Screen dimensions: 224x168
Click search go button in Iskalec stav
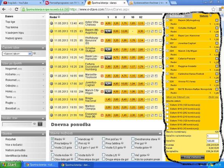pyautogui.click(x=40, y=124)
